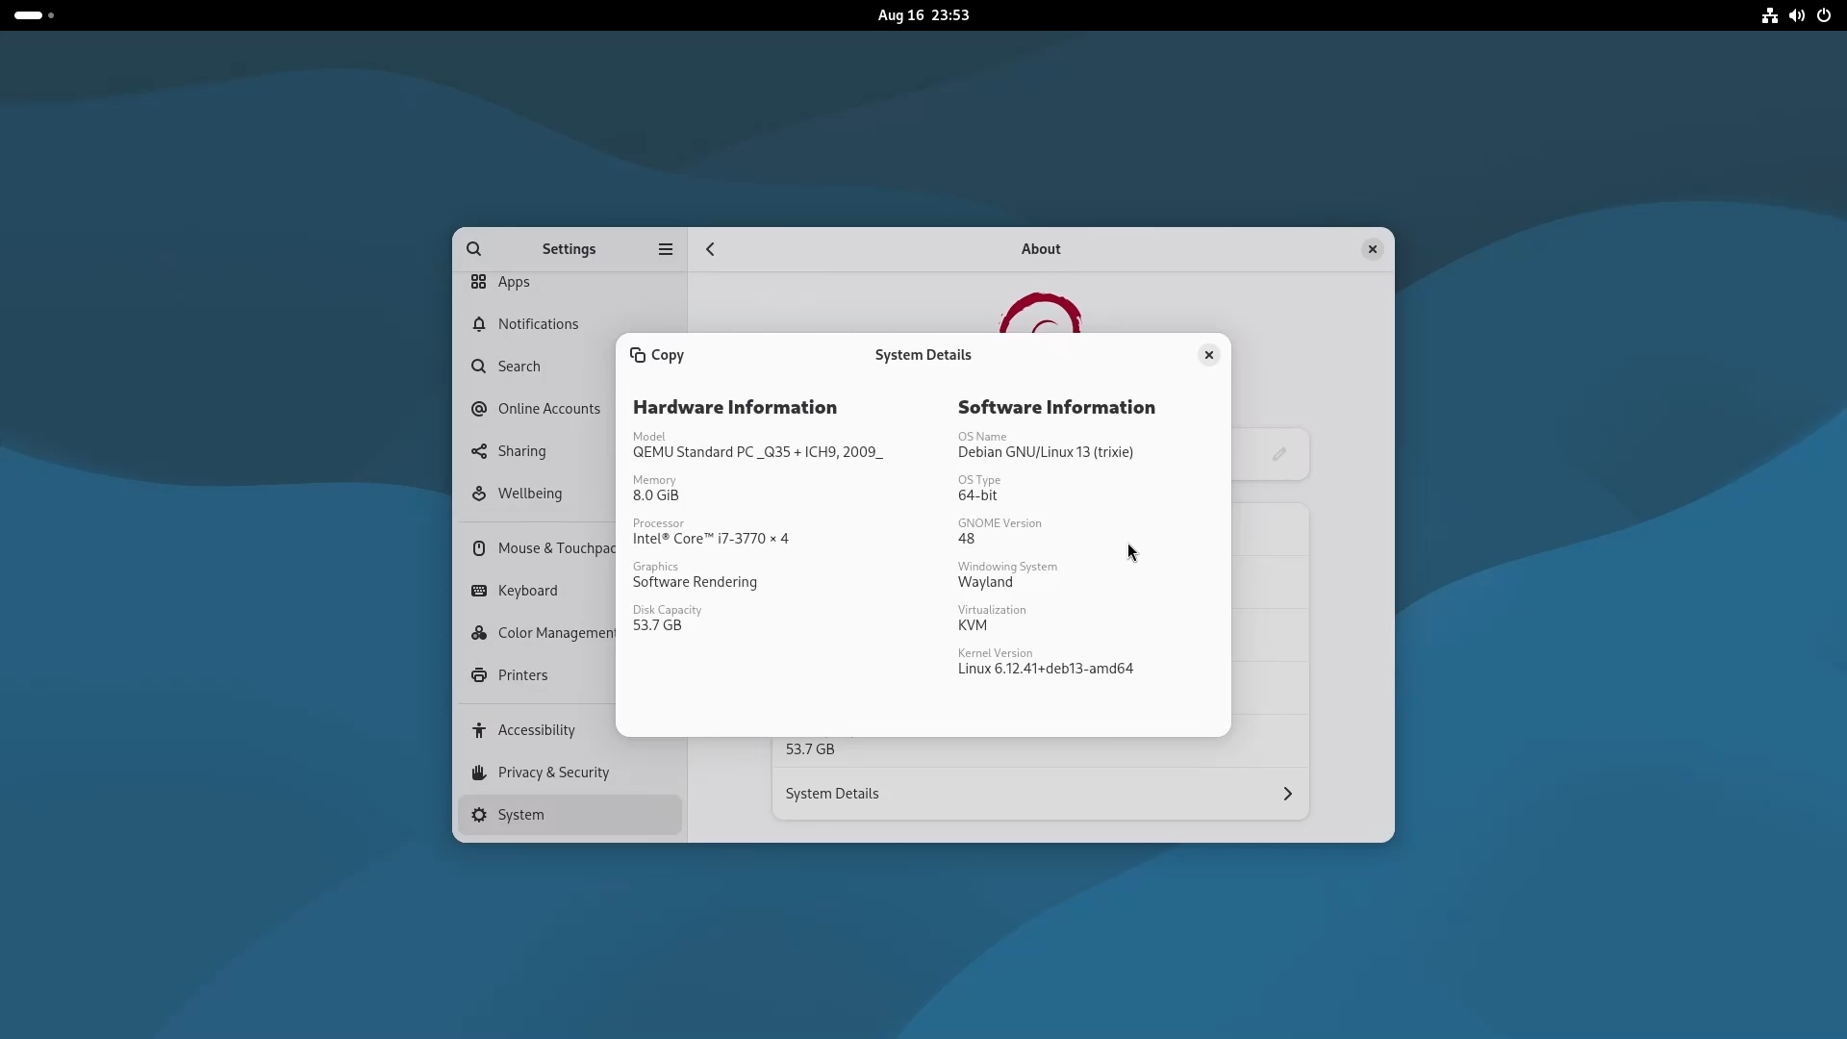Open the Wellbeing settings
This screenshot has height=1039, width=1847.
[x=529, y=494]
